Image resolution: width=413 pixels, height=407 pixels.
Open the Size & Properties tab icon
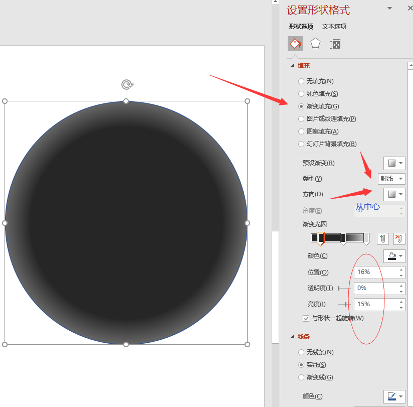click(335, 44)
